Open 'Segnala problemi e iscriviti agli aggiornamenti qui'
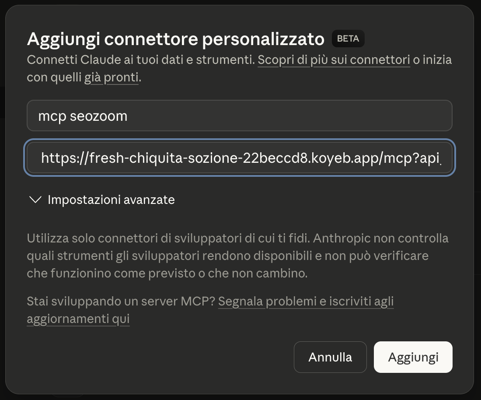 [306, 301]
